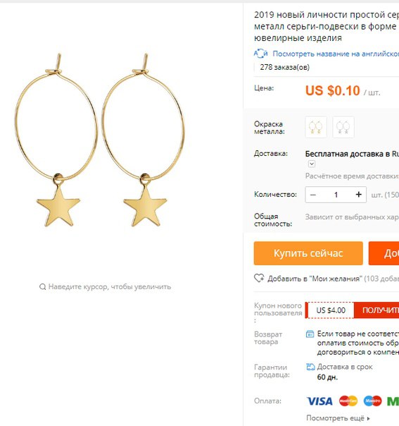Select the gold metal color swatch

tap(316, 127)
